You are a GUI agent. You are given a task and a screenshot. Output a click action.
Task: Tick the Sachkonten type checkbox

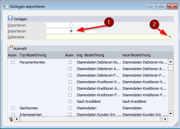point(13,108)
